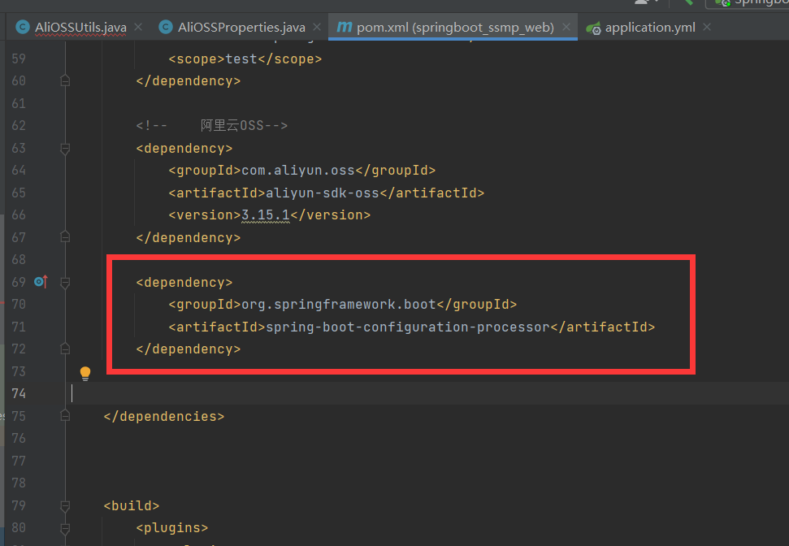Close the pom.xml tab
Viewport: 789px width, 546px height.
pyautogui.click(x=566, y=27)
